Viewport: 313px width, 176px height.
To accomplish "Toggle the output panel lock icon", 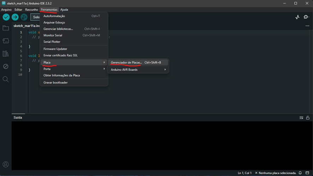I will (308, 118).
